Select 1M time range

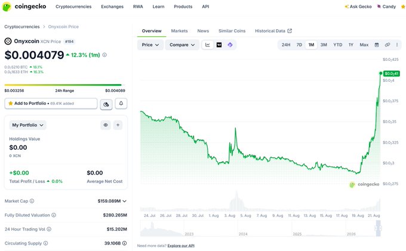311,45
